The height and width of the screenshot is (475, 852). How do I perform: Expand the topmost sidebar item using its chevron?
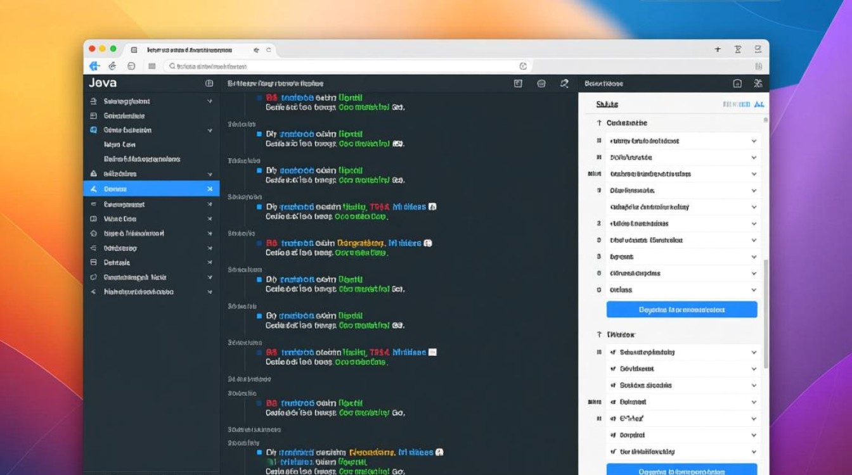209,101
